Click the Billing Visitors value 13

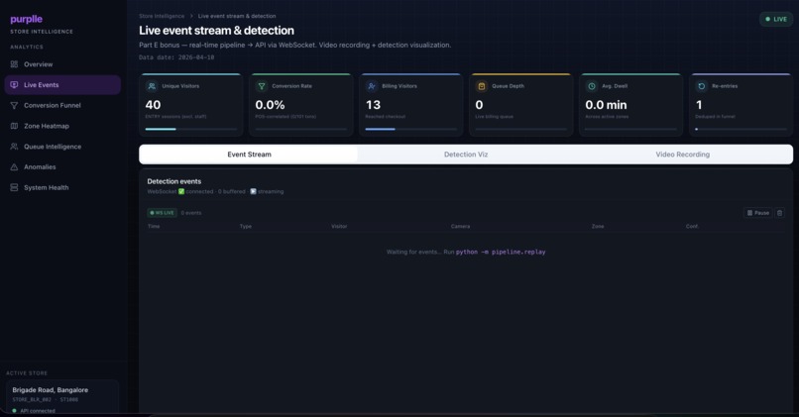tap(373, 105)
